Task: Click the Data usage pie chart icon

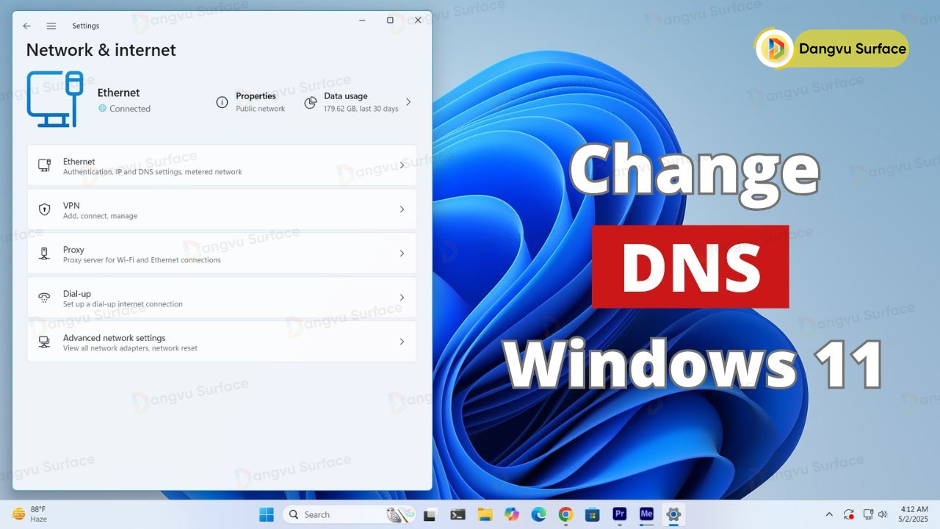Action: click(x=311, y=102)
